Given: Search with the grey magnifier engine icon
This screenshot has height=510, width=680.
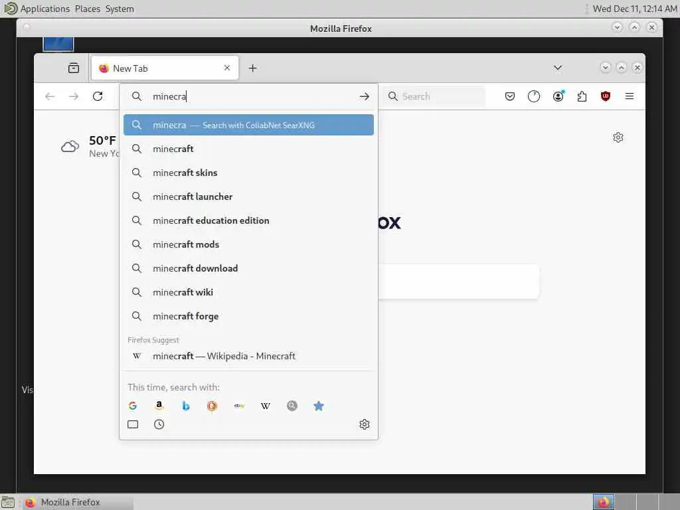Looking at the screenshot, I should pyautogui.click(x=292, y=406).
